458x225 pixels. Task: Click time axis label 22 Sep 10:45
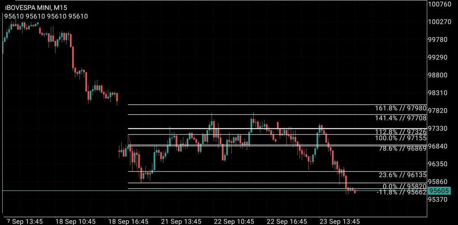(235, 221)
